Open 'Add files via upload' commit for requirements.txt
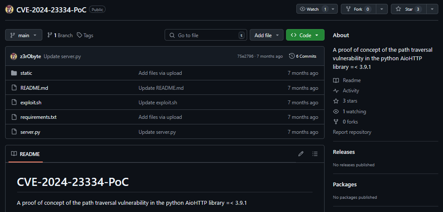The height and width of the screenshot is (212, 443). click(160, 117)
